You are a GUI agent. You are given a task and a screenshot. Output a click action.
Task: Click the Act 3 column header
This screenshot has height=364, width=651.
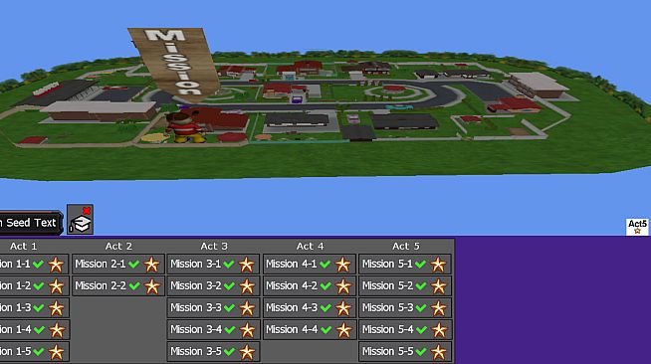(x=214, y=247)
